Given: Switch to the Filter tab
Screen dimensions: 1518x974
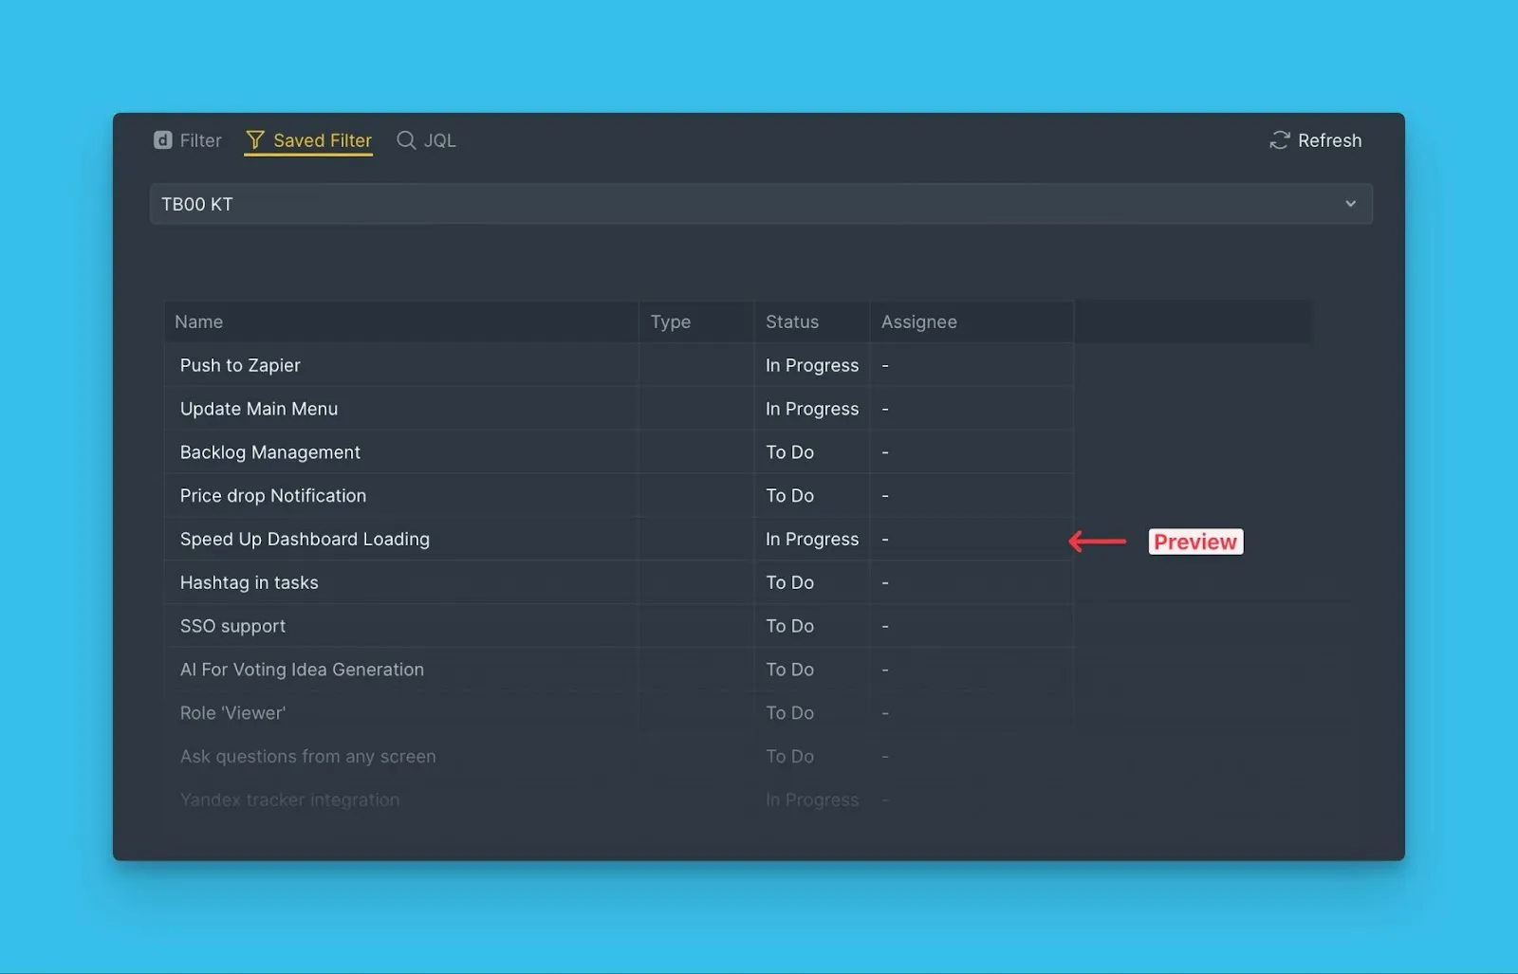Looking at the screenshot, I should coord(200,140).
